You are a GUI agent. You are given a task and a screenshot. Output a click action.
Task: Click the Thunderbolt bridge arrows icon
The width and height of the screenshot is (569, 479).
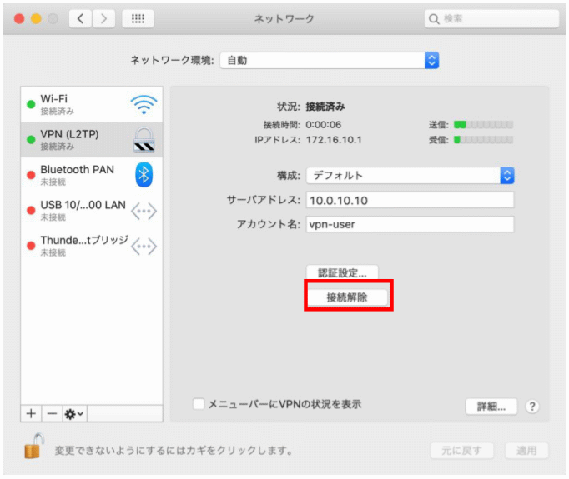[x=144, y=246]
